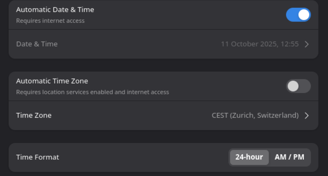Click the 'Time Zone' label text
This screenshot has height=176, width=328.
(34, 115)
